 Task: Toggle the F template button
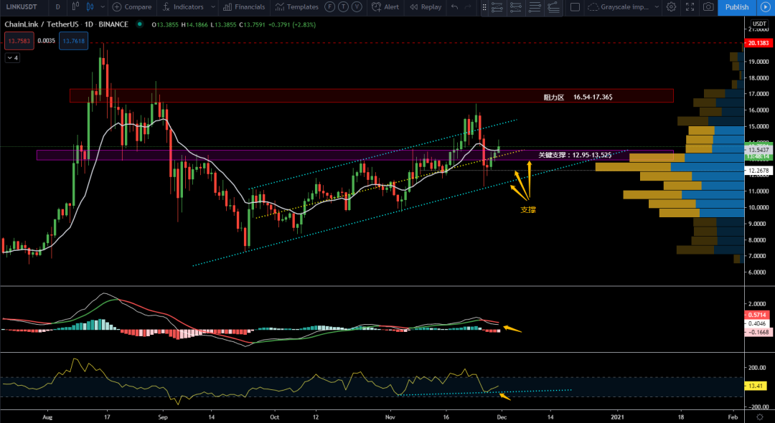coord(329,7)
